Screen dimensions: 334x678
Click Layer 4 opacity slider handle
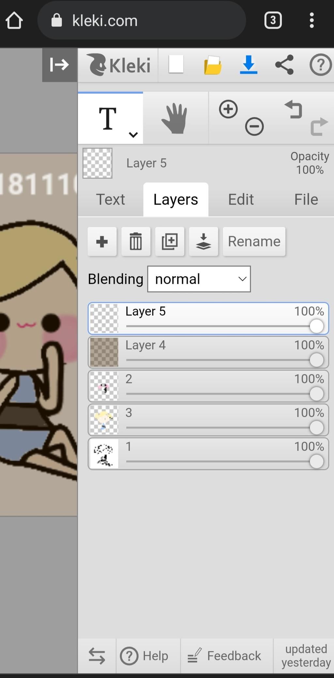coord(316,360)
